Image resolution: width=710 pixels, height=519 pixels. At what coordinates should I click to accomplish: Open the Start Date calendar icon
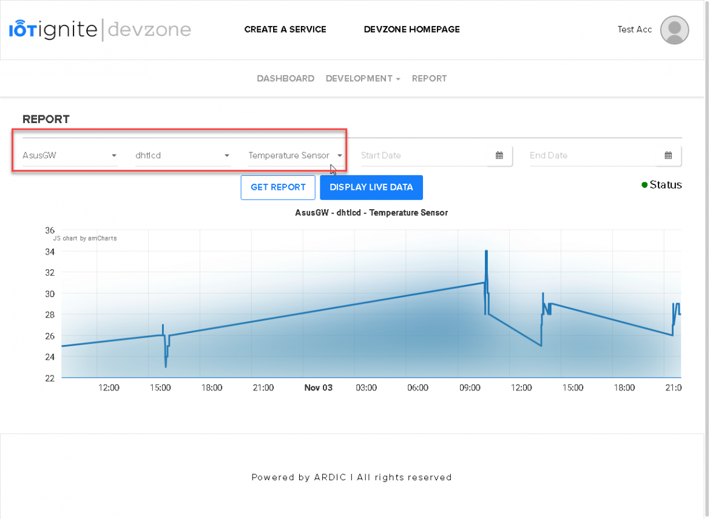pyautogui.click(x=499, y=155)
